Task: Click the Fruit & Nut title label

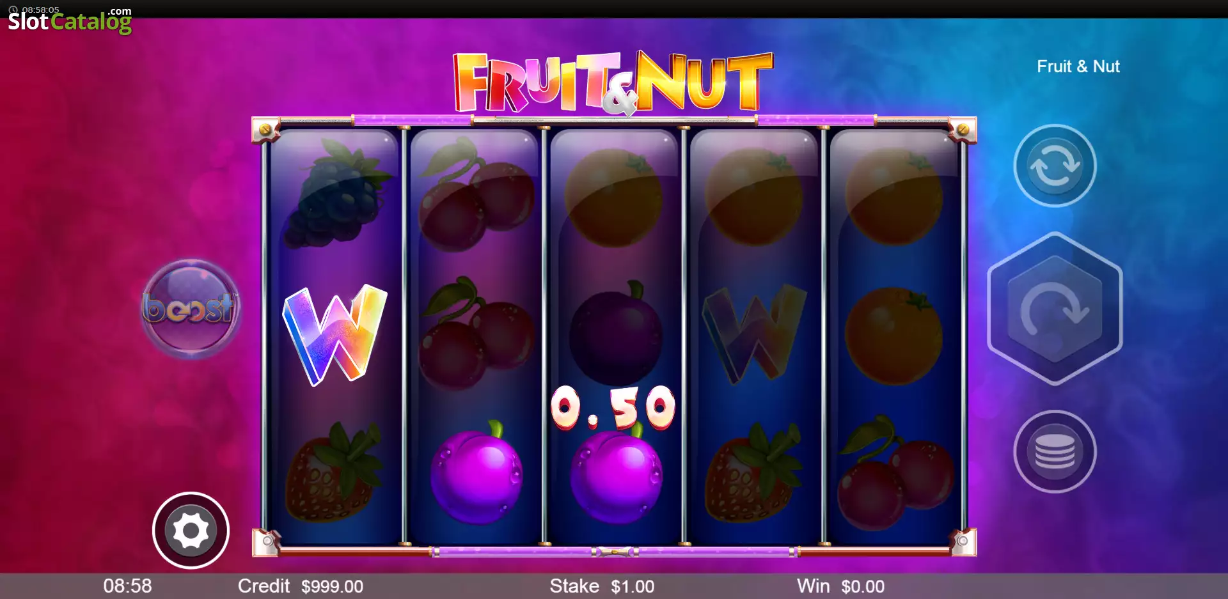Action: (x=1078, y=66)
